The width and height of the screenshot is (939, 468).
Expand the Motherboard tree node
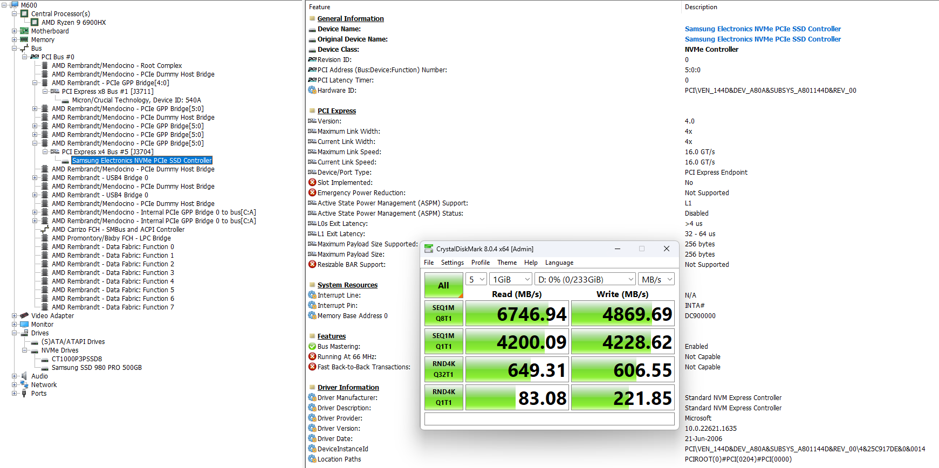coord(15,31)
